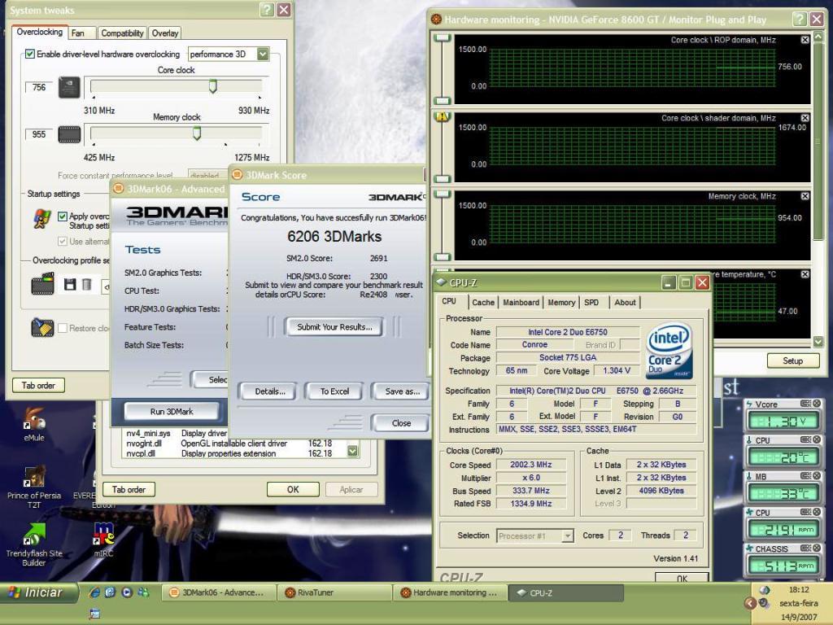Click the Windows startup settings icon

42,219
